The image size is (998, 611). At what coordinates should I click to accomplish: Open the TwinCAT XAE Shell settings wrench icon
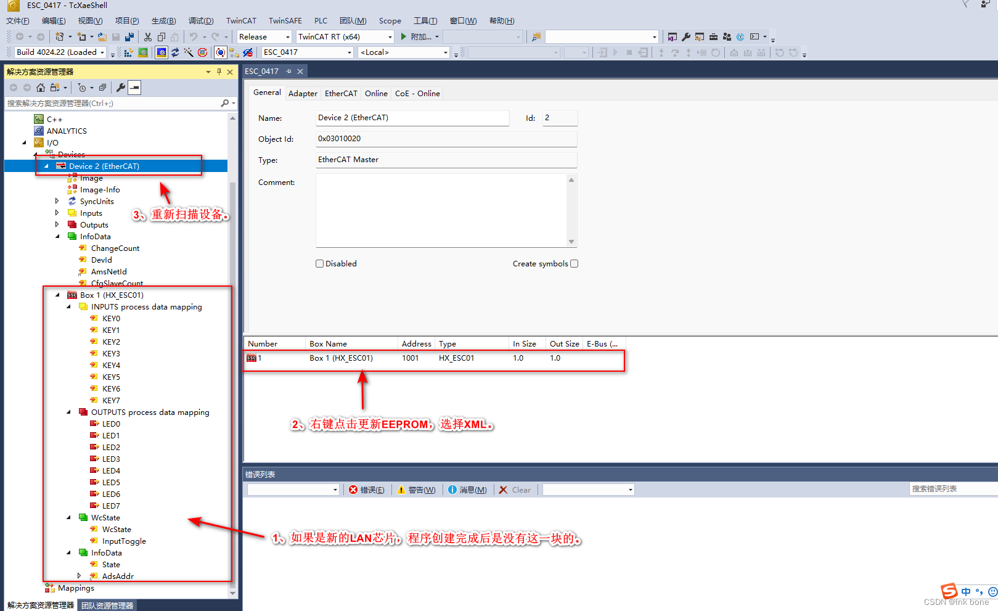(686, 36)
